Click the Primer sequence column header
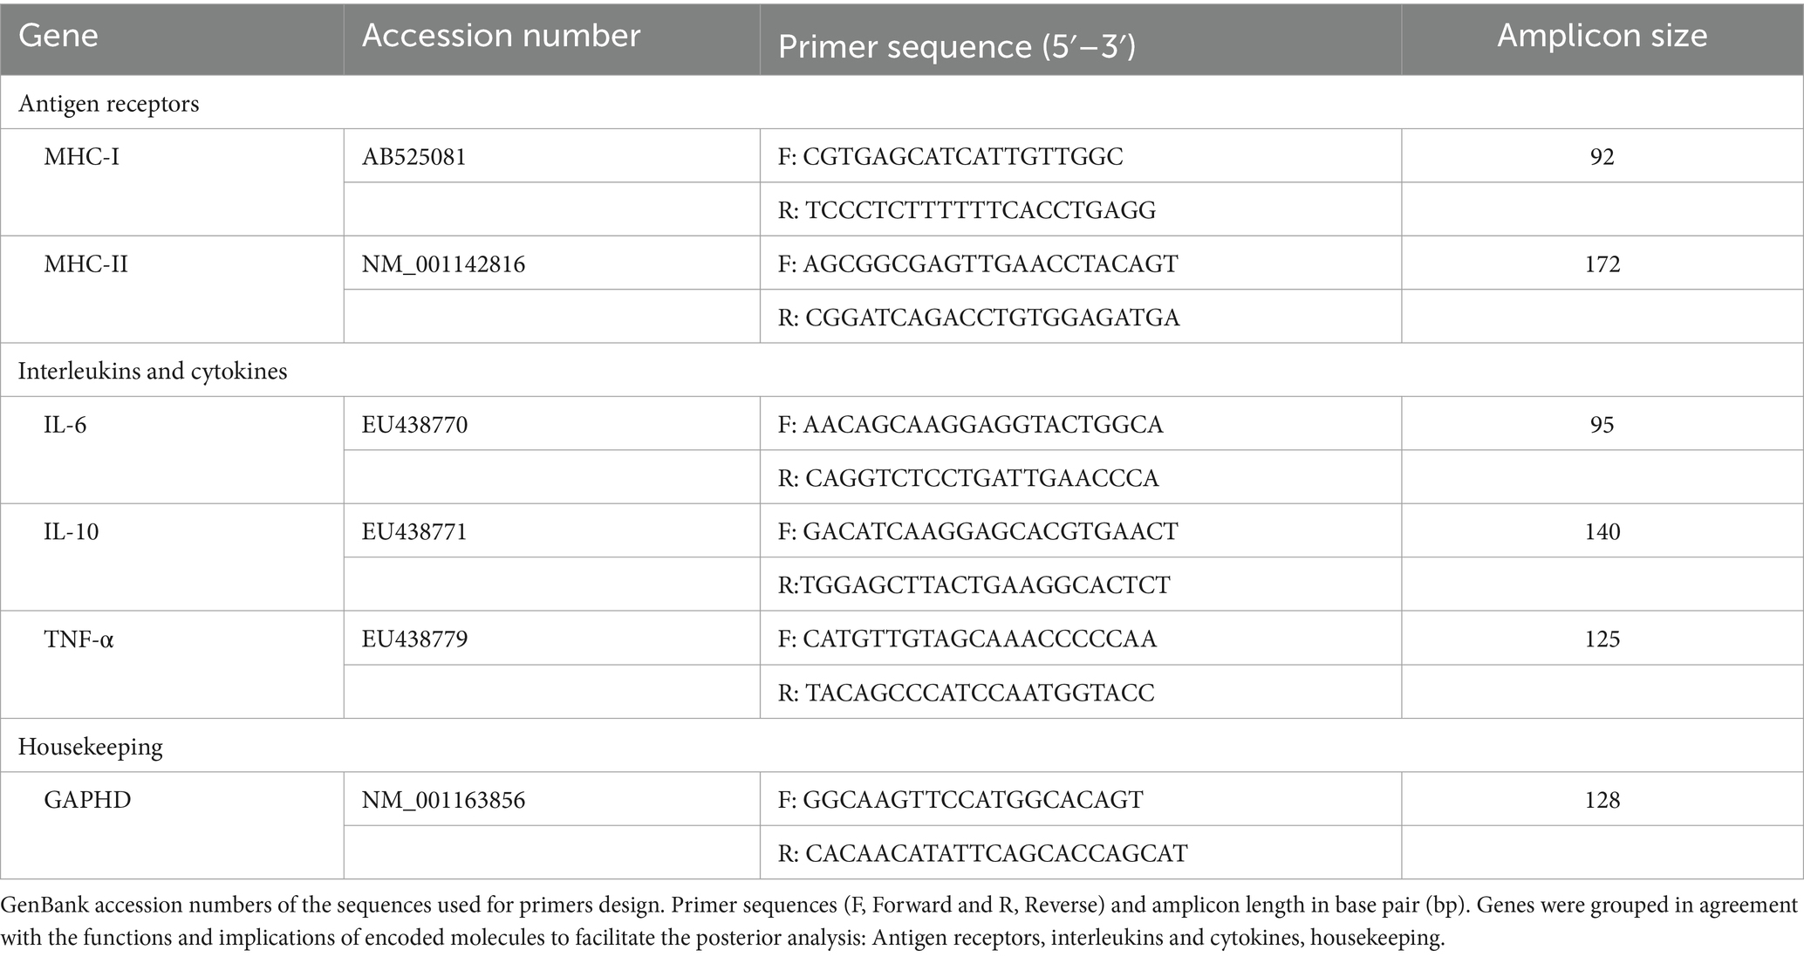Image resolution: width=1804 pixels, height=957 pixels. click(x=1081, y=38)
